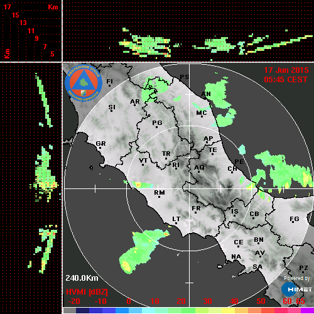The width and height of the screenshot is (314, 314).
Task: Select the AQ city label
Action: click(x=199, y=168)
